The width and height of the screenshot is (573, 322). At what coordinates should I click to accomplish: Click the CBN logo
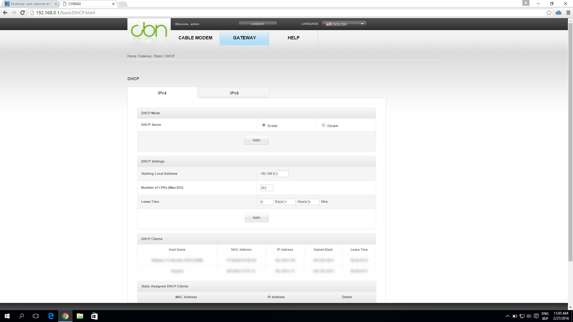149,30
